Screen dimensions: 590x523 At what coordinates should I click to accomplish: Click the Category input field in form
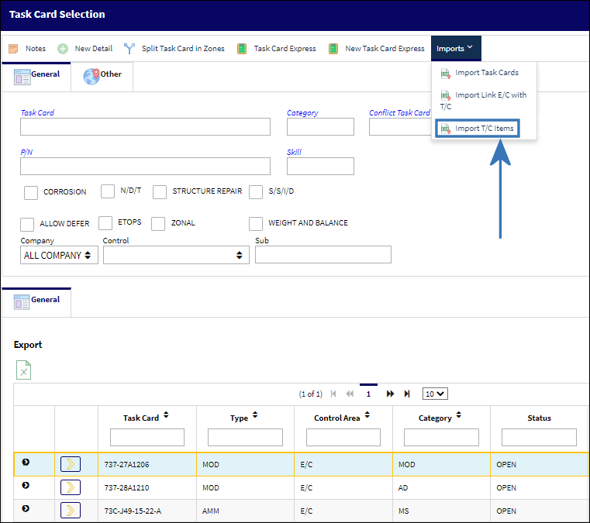pos(320,127)
